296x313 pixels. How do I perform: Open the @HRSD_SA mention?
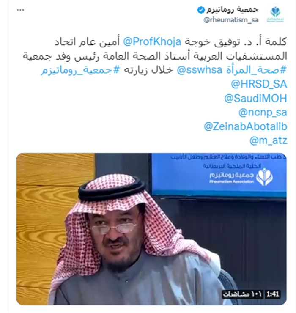tap(259, 84)
